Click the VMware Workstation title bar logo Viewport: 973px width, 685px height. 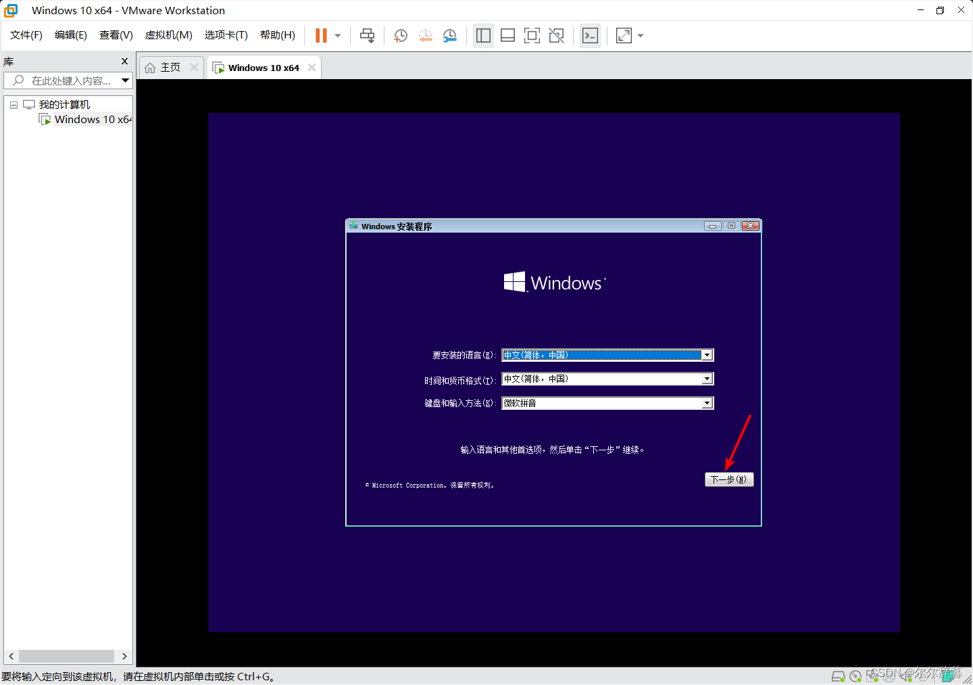coord(11,10)
